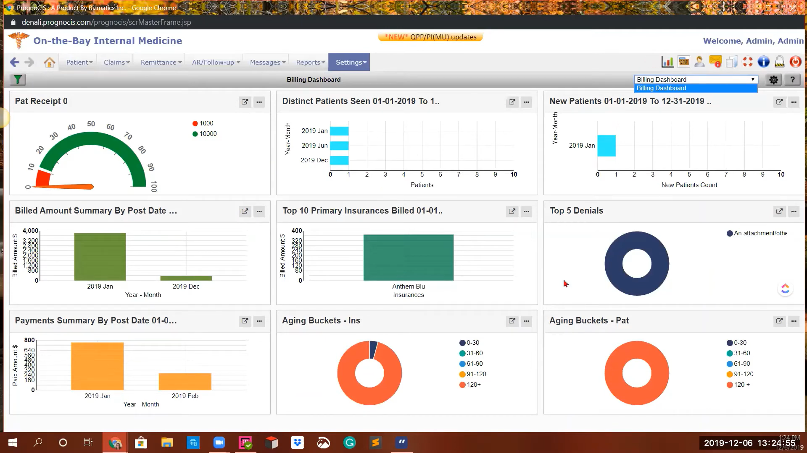Go to the Home house icon

pyautogui.click(x=49, y=62)
